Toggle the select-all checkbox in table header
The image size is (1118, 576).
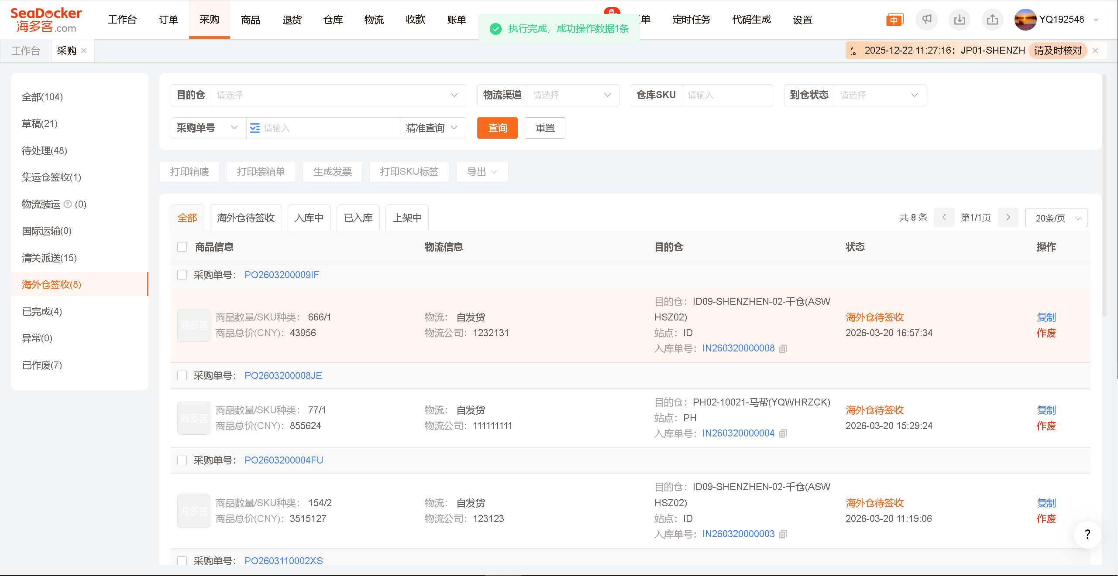click(182, 247)
